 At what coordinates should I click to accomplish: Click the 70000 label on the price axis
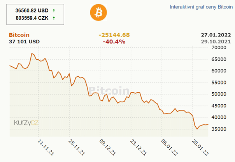tap(219, 48)
